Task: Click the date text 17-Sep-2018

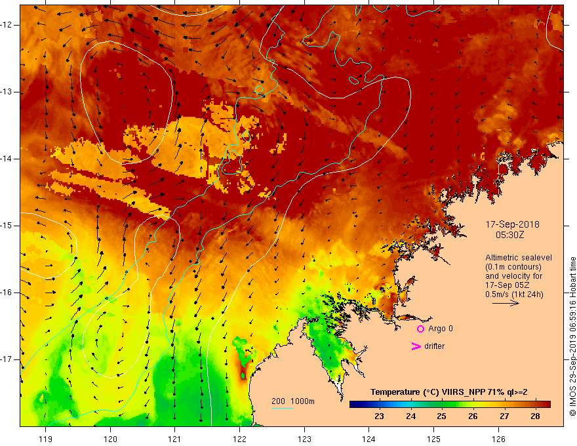Action: 512,224
